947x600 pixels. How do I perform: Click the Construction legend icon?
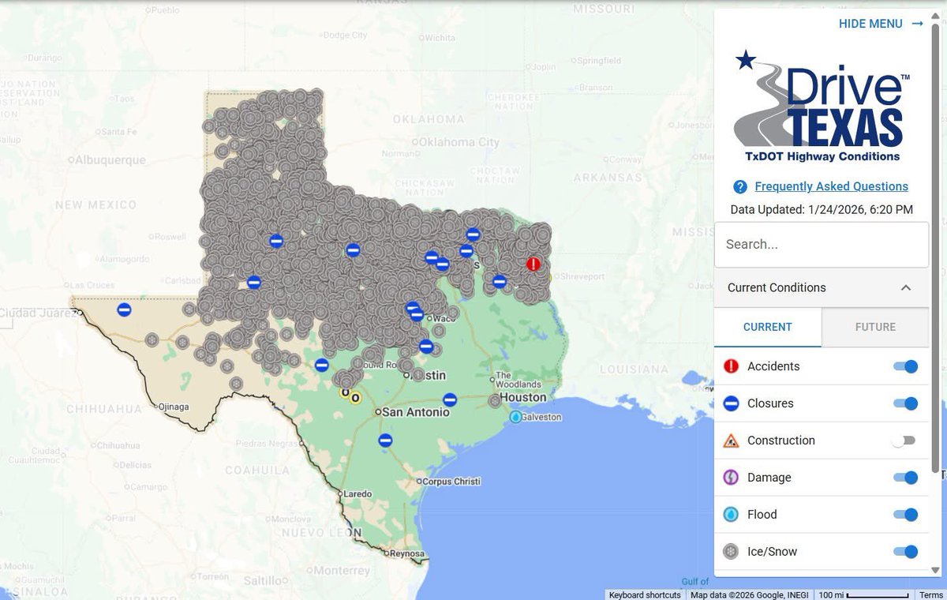[731, 441]
